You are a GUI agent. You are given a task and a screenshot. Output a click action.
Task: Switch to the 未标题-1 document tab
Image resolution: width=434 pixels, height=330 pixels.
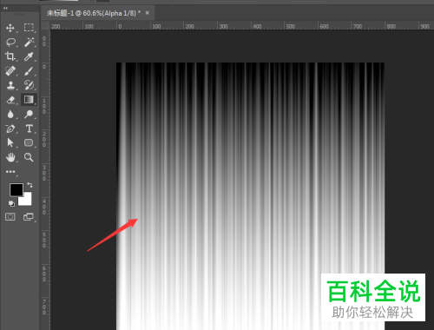94,13
